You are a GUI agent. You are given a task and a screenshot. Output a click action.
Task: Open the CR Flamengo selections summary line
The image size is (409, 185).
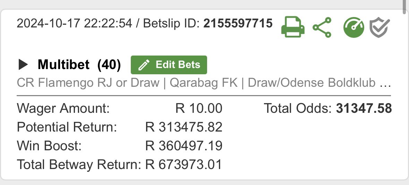pyautogui.click(x=204, y=83)
